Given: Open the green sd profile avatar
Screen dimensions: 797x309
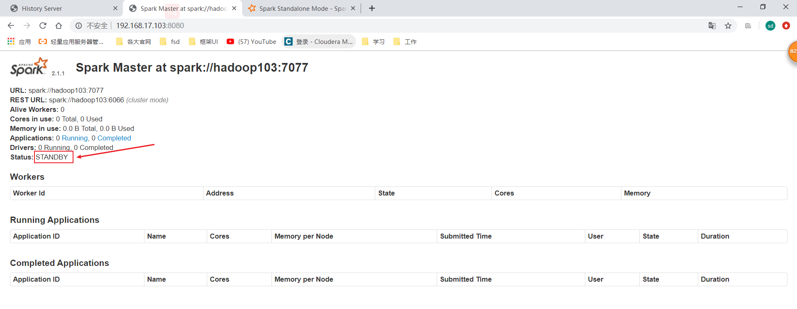Looking at the screenshot, I should coord(770,26).
